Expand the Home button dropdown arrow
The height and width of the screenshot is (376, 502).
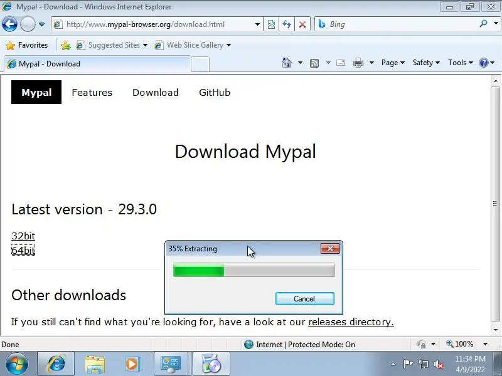(300, 63)
